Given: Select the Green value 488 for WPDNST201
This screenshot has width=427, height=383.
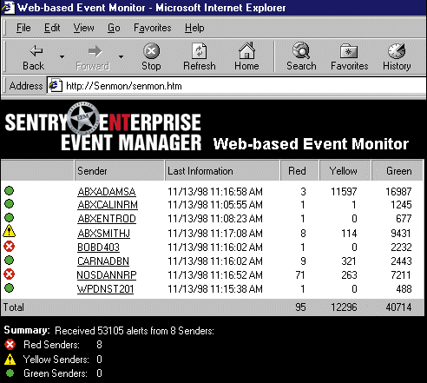Looking at the screenshot, I should click(404, 289).
